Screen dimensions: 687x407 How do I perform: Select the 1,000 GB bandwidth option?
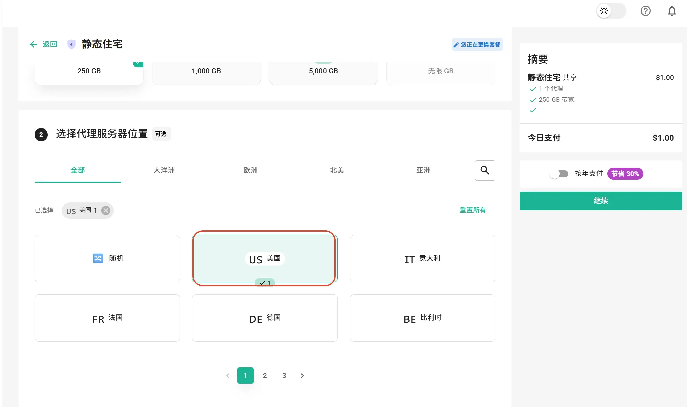coord(206,71)
